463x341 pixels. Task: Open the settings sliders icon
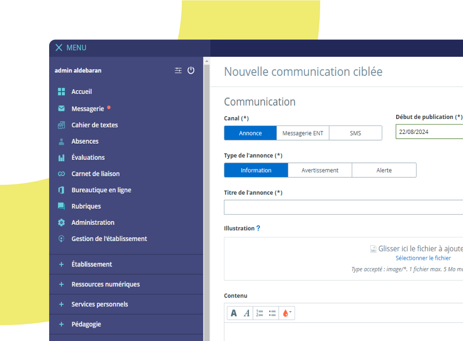178,70
